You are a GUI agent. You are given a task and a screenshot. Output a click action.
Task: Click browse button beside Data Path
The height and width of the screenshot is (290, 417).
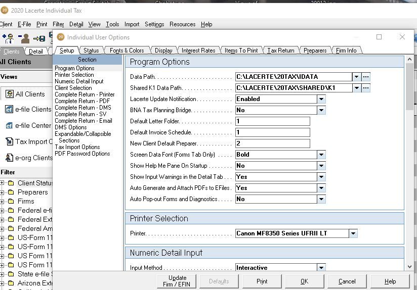[x=366, y=77]
